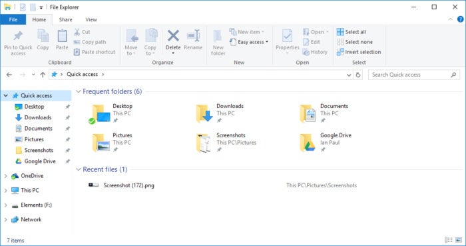Image resolution: width=466 pixels, height=246 pixels.
Task: Expand the Elements (F:) drive node
Action: click(x=5, y=205)
